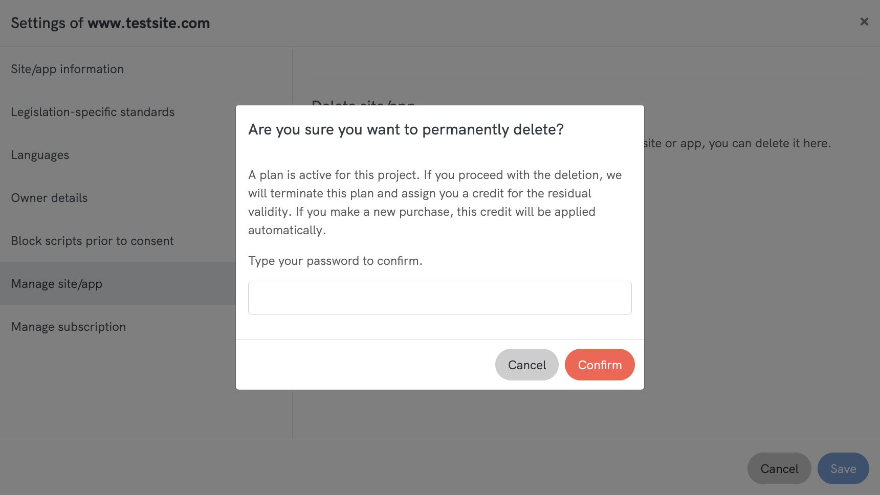Click the permanently delete dialog heading
Image resolution: width=880 pixels, height=495 pixels.
point(406,129)
